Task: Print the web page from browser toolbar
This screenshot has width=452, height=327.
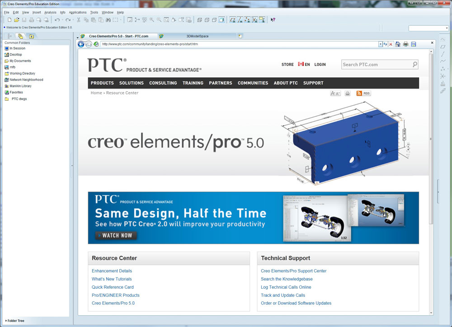Action: [x=405, y=44]
